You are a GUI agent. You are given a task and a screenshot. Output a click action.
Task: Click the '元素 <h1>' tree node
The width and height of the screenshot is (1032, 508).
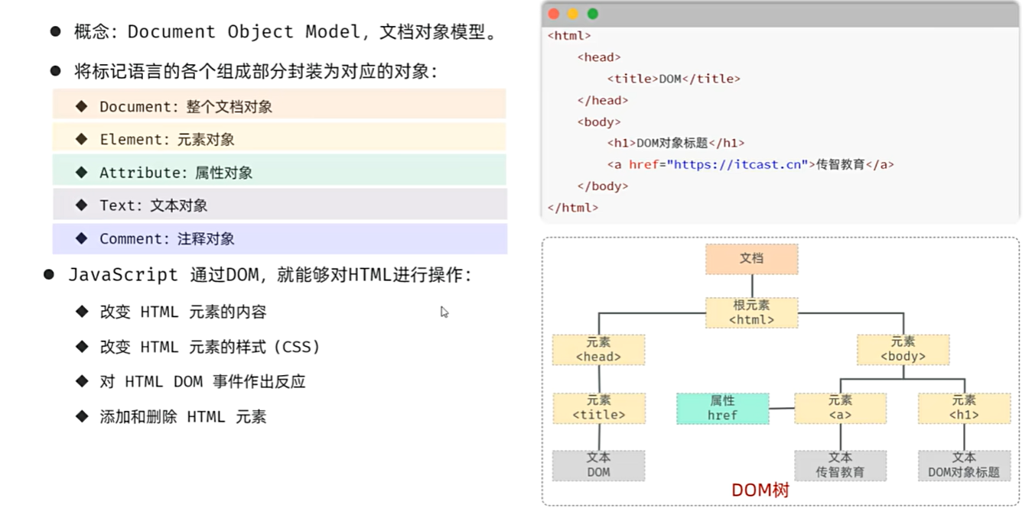click(964, 408)
